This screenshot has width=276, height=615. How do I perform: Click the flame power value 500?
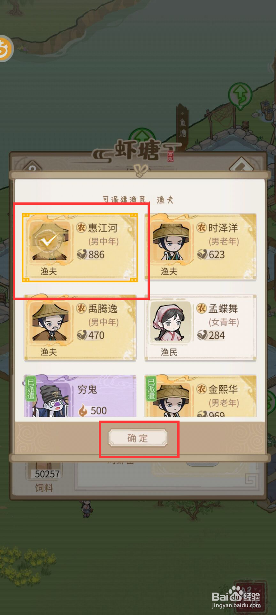click(99, 410)
